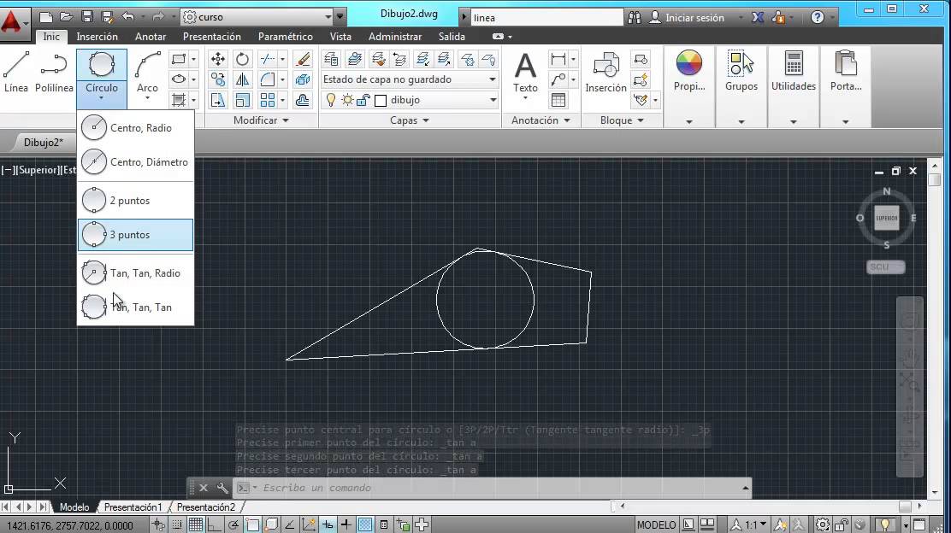The height and width of the screenshot is (533, 951).
Task: Expand the Modificar panel
Action: 285,120
